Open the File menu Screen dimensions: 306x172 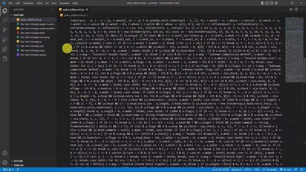(x=11, y=3)
